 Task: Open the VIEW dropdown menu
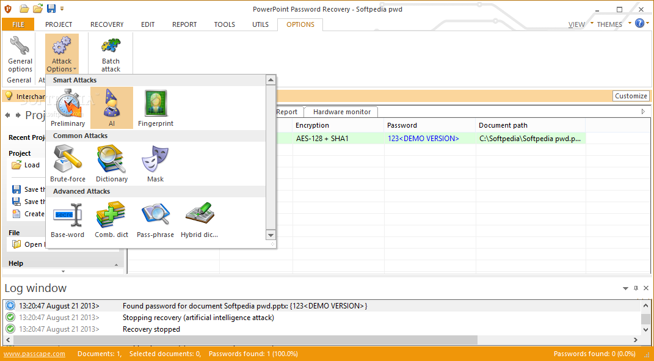(x=580, y=24)
